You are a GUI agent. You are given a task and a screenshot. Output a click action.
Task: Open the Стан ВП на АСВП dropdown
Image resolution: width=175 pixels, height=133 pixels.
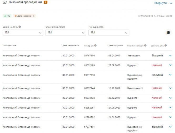(x=66, y=33)
